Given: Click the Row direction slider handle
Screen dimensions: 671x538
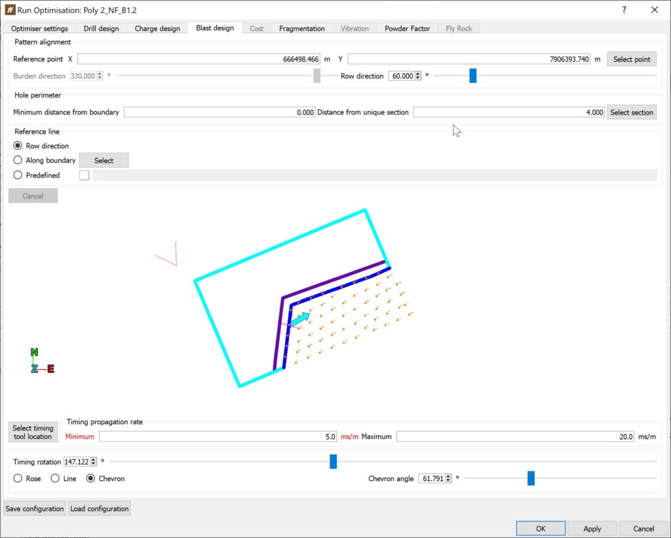Looking at the screenshot, I should 473,76.
